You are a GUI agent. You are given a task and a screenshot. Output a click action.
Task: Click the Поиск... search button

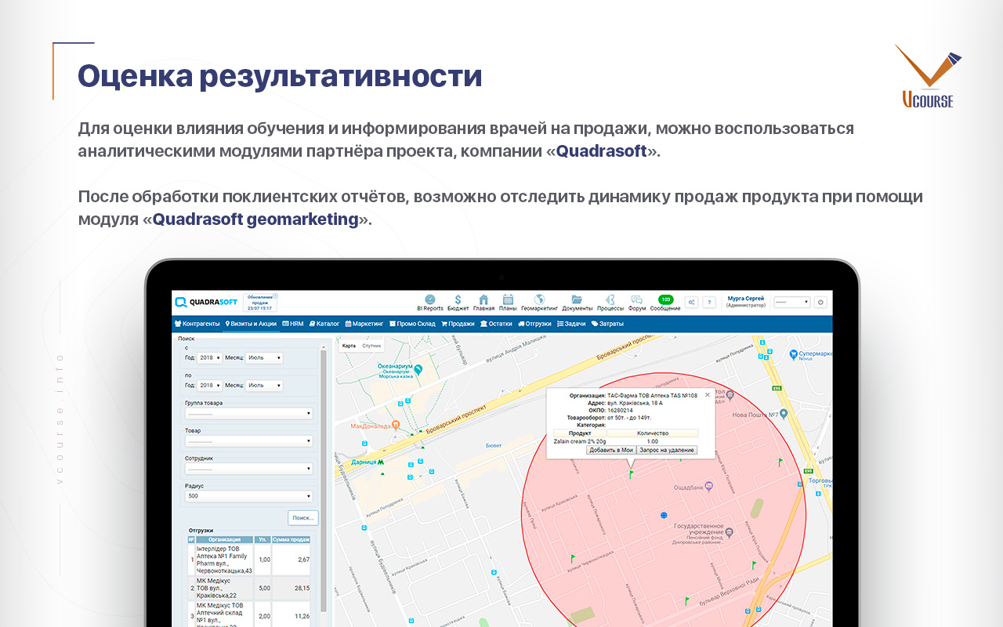coord(302,517)
